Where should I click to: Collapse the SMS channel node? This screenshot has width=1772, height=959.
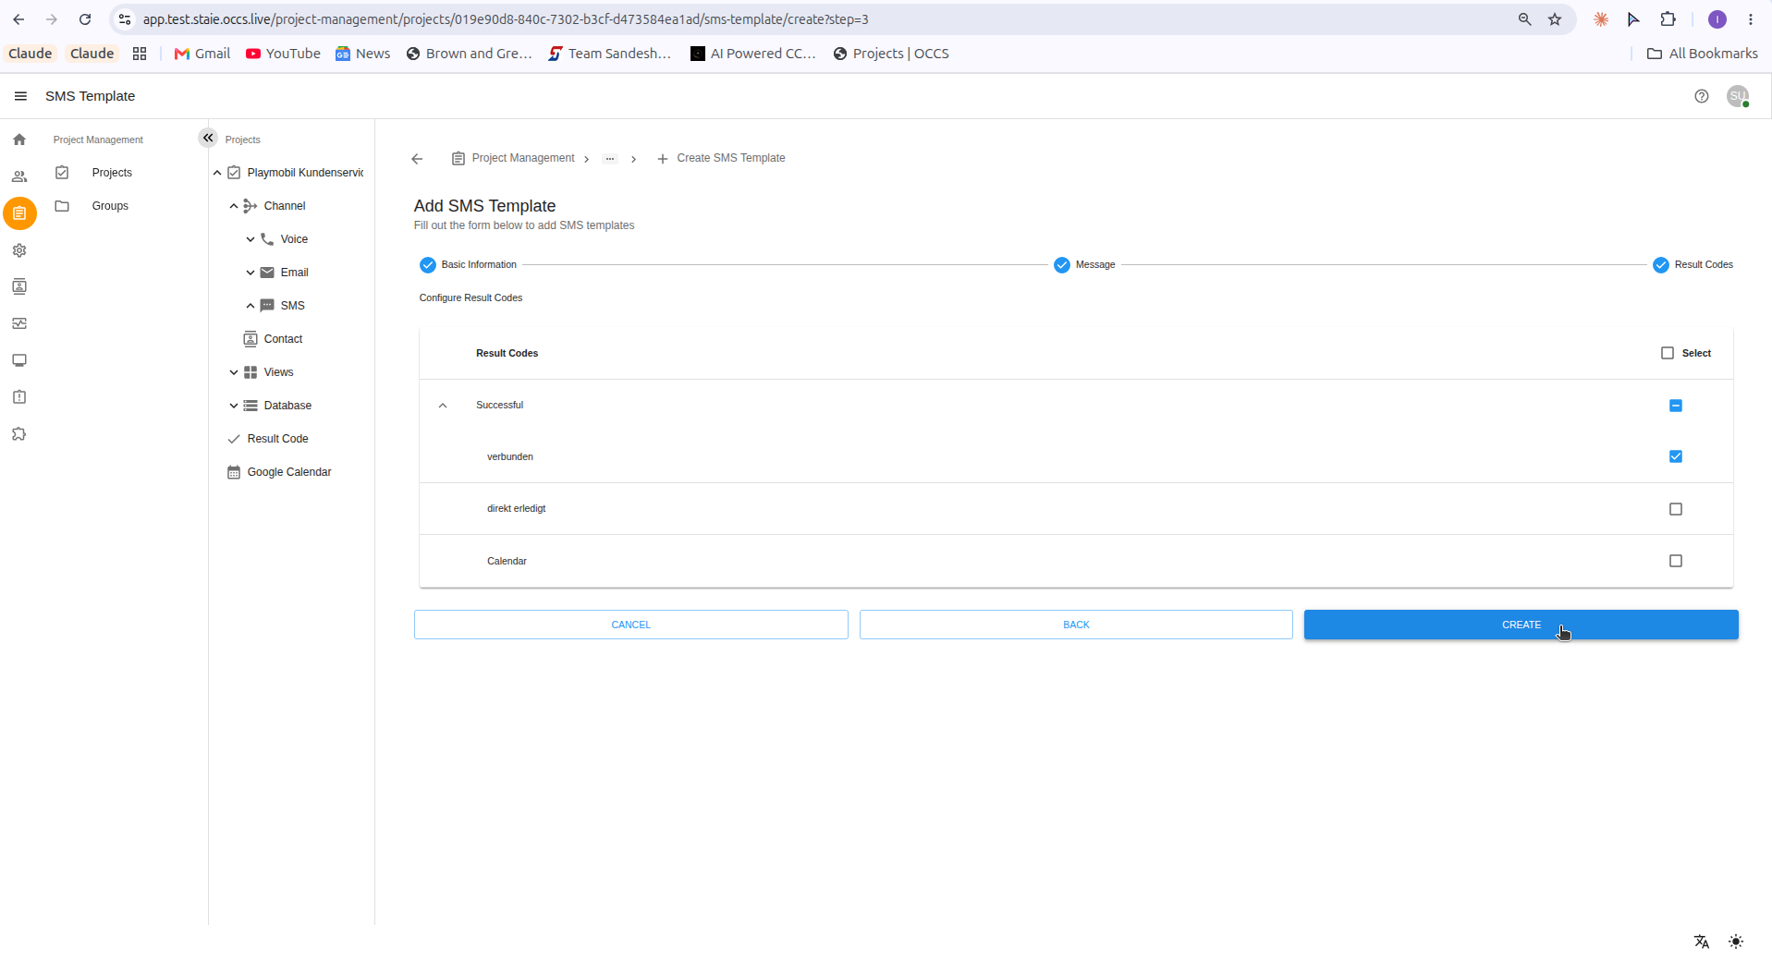coord(251,306)
